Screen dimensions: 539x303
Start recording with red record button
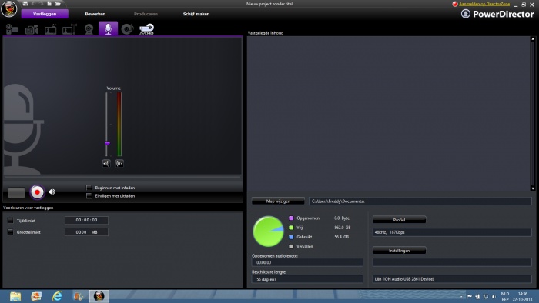[x=37, y=192]
